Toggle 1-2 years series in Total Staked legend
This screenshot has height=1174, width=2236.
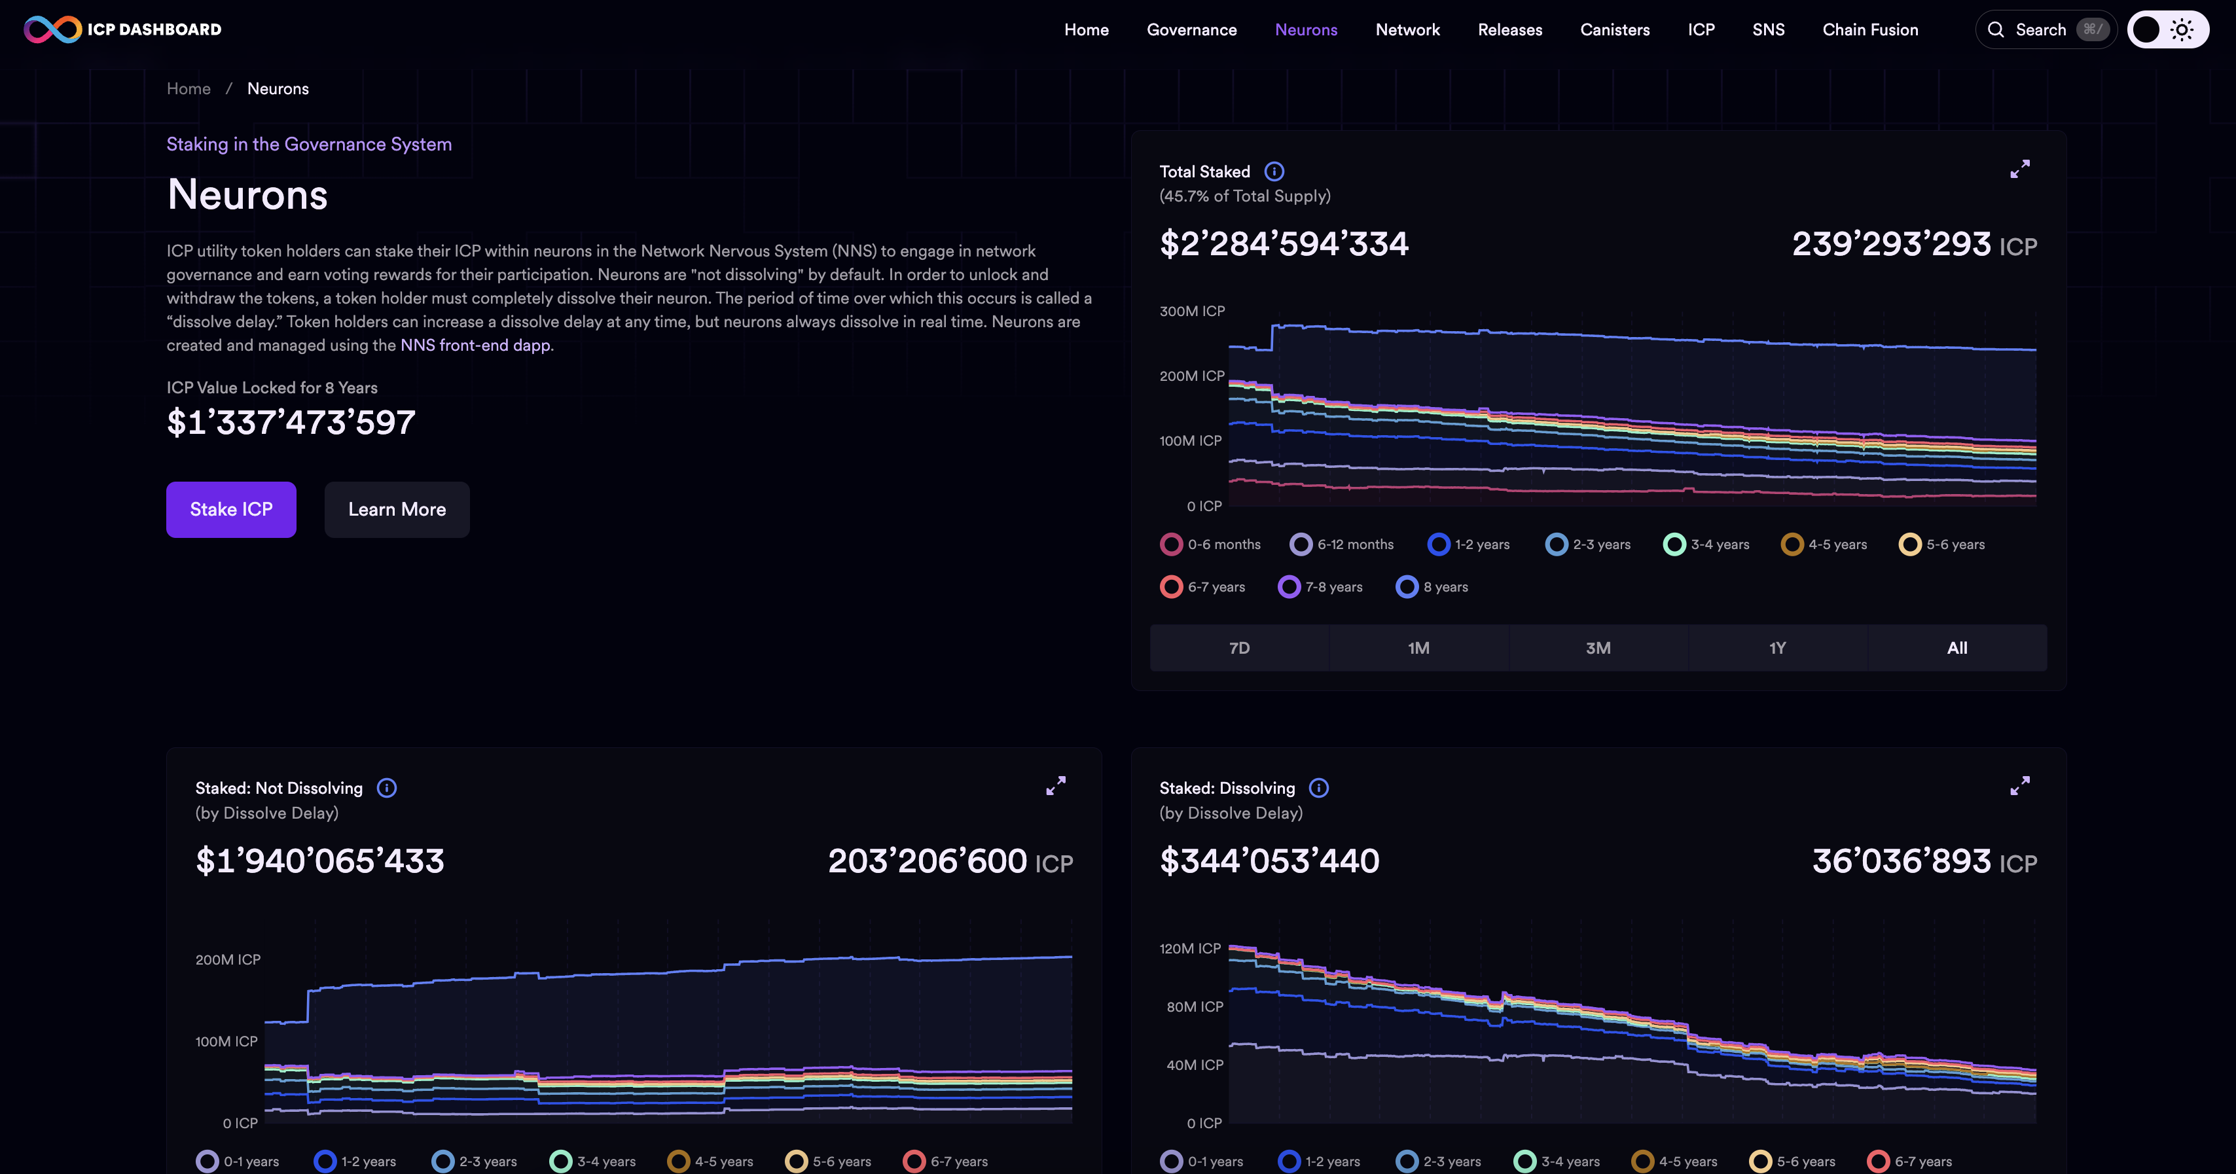pos(1468,544)
